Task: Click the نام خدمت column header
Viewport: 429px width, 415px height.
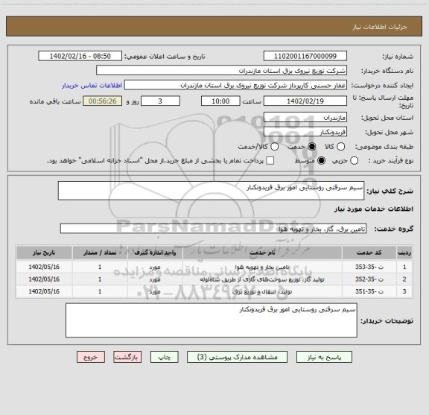Action: pyautogui.click(x=262, y=253)
